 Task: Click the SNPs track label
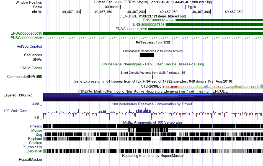point(37,59)
